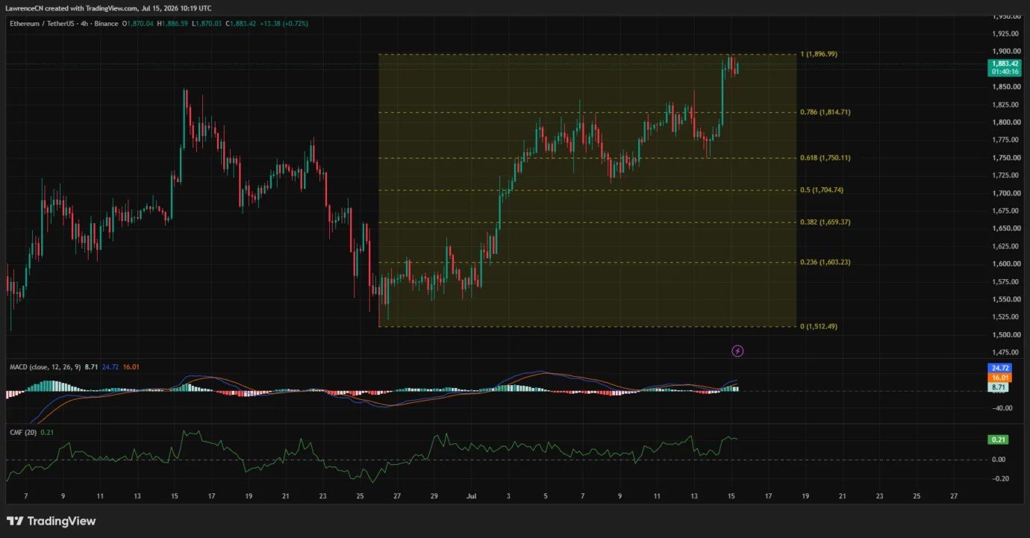Select the CMF (20) indicator legend
The width and height of the screenshot is (1030, 538).
click(22, 433)
